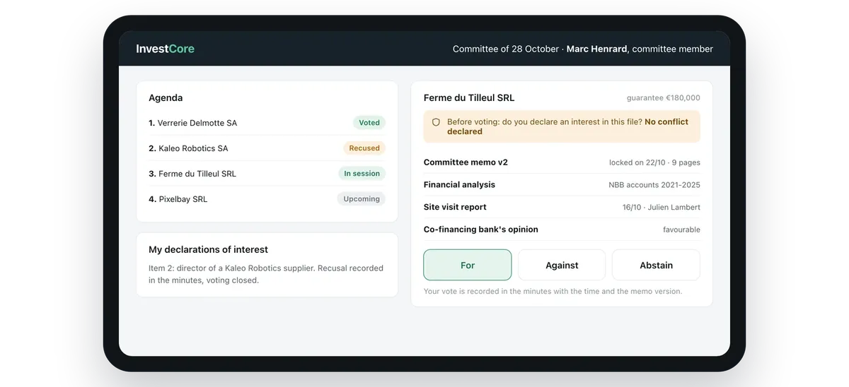Image resolution: width=849 pixels, height=387 pixels.
Task: Click the Item 2 recusal declaration text
Action: 266,274
